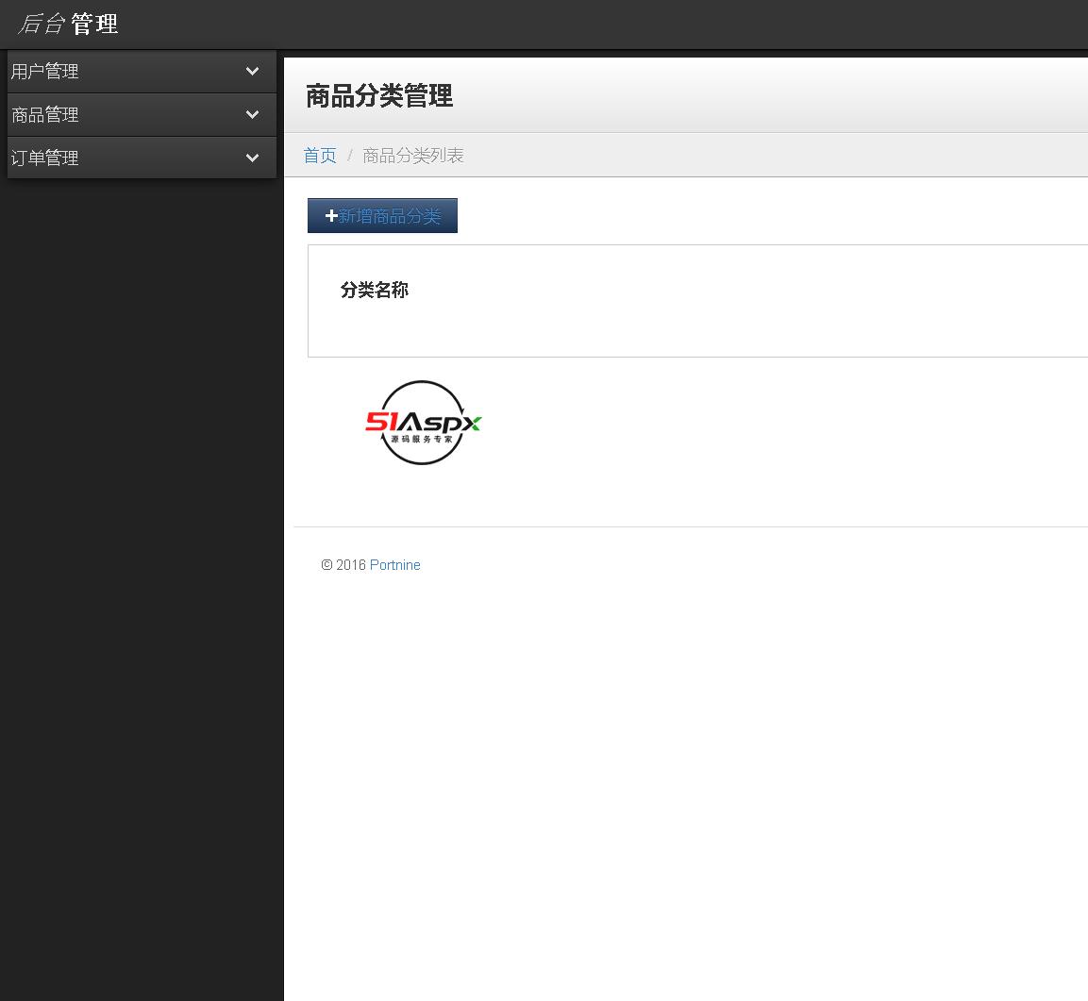Select the 商品分类列表 breadcrumb text
Image resolution: width=1088 pixels, height=1001 pixels.
pyautogui.click(x=413, y=156)
